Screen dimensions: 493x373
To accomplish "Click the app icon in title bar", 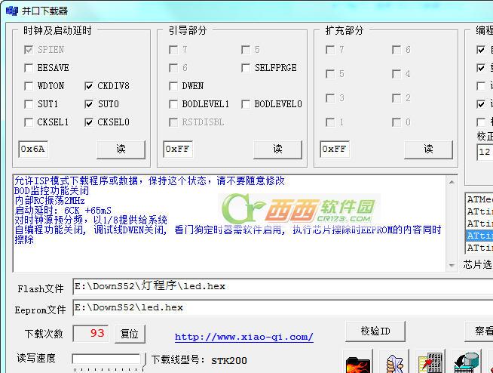I will [11, 11].
